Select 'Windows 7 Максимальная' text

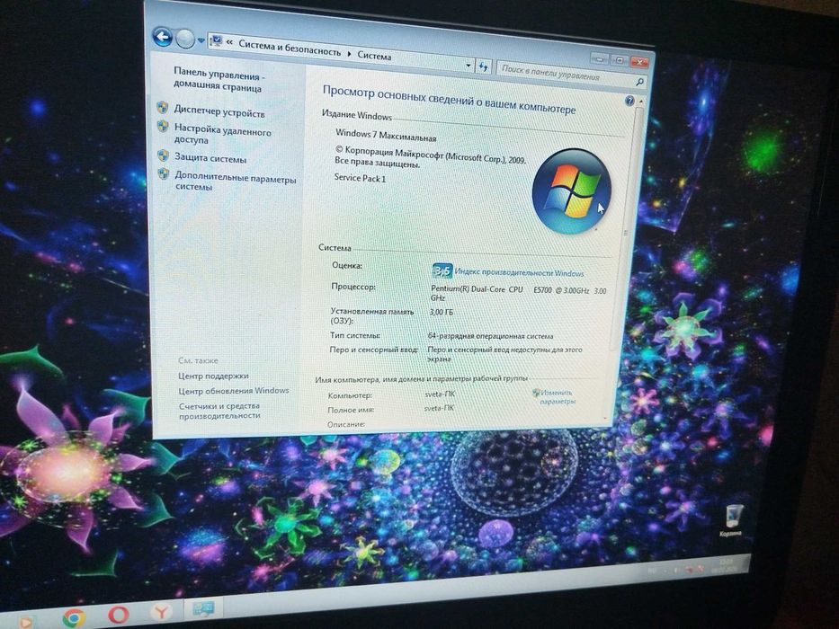click(386, 135)
